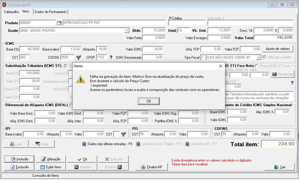Click the Desc. Vlr. field
Screen dimensions: 299x180
click(x=264, y=30)
